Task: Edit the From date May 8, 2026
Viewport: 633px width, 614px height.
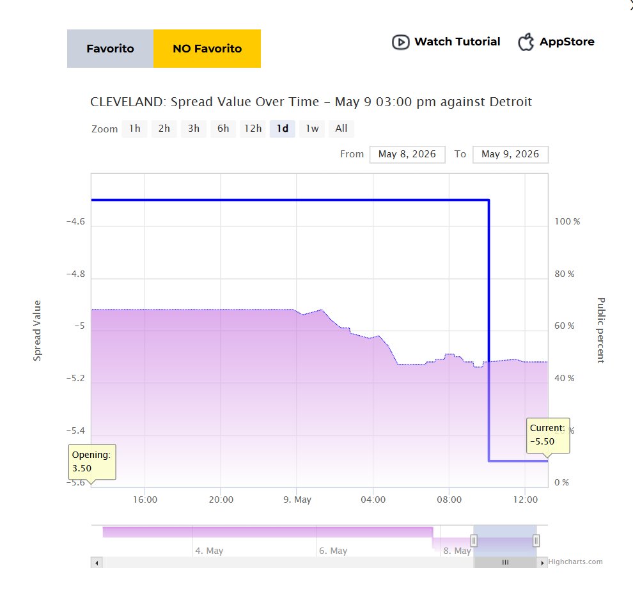Action: pos(407,154)
